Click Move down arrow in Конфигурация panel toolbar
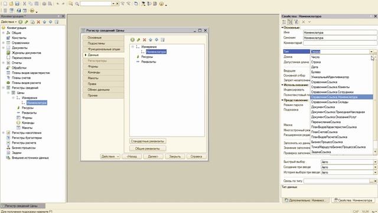The width and height of the screenshot is (378, 213). click(50, 22)
